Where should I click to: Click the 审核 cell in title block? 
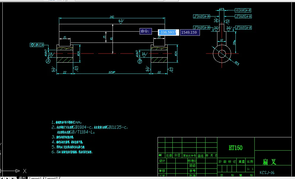pyautogui.click(x=162, y=171)
